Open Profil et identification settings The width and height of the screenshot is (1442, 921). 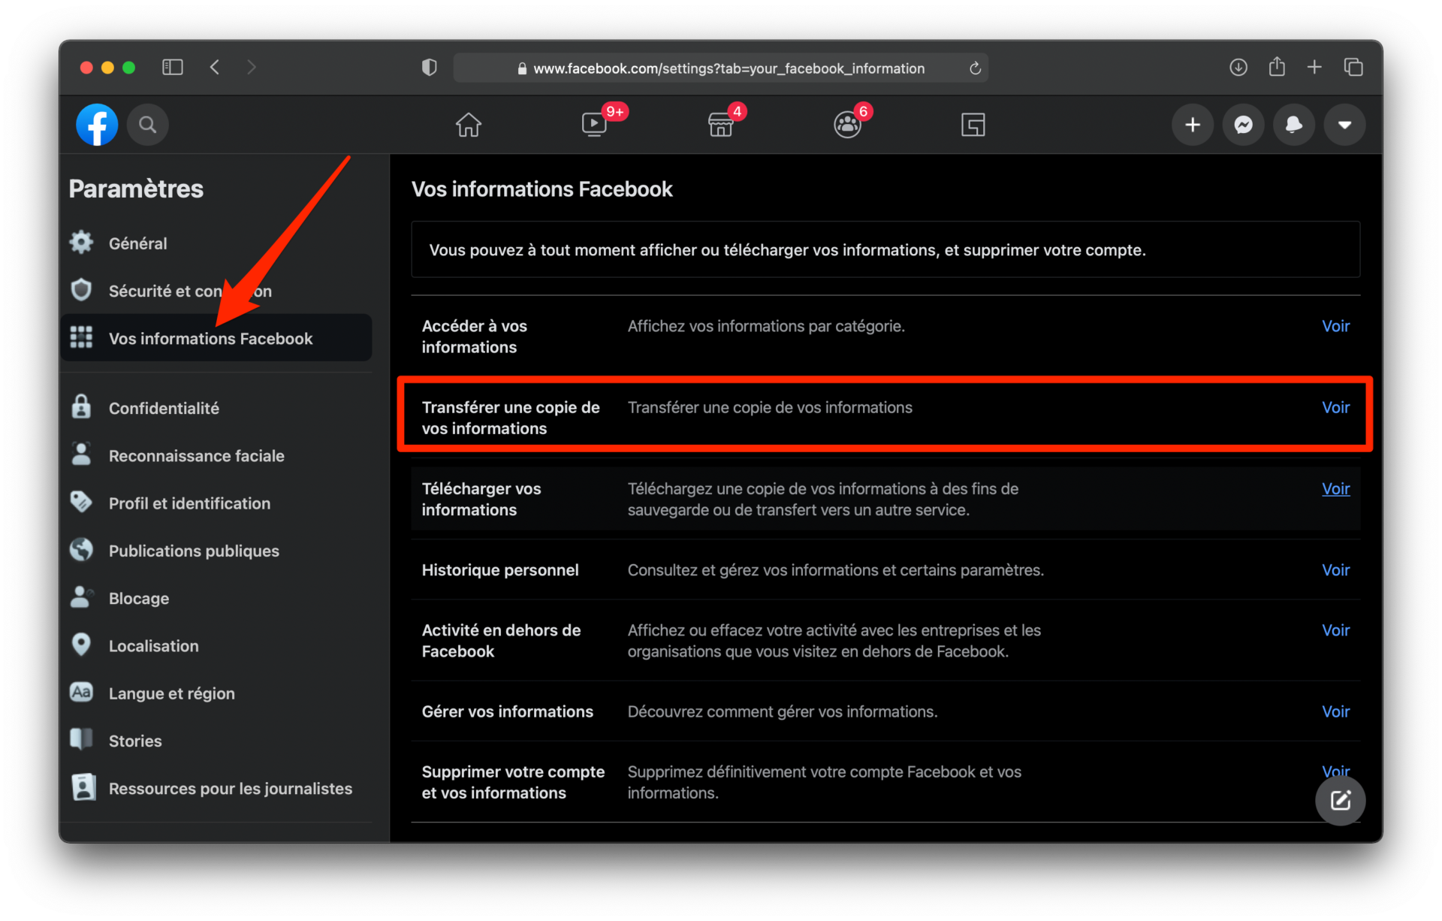click(216, 503)
